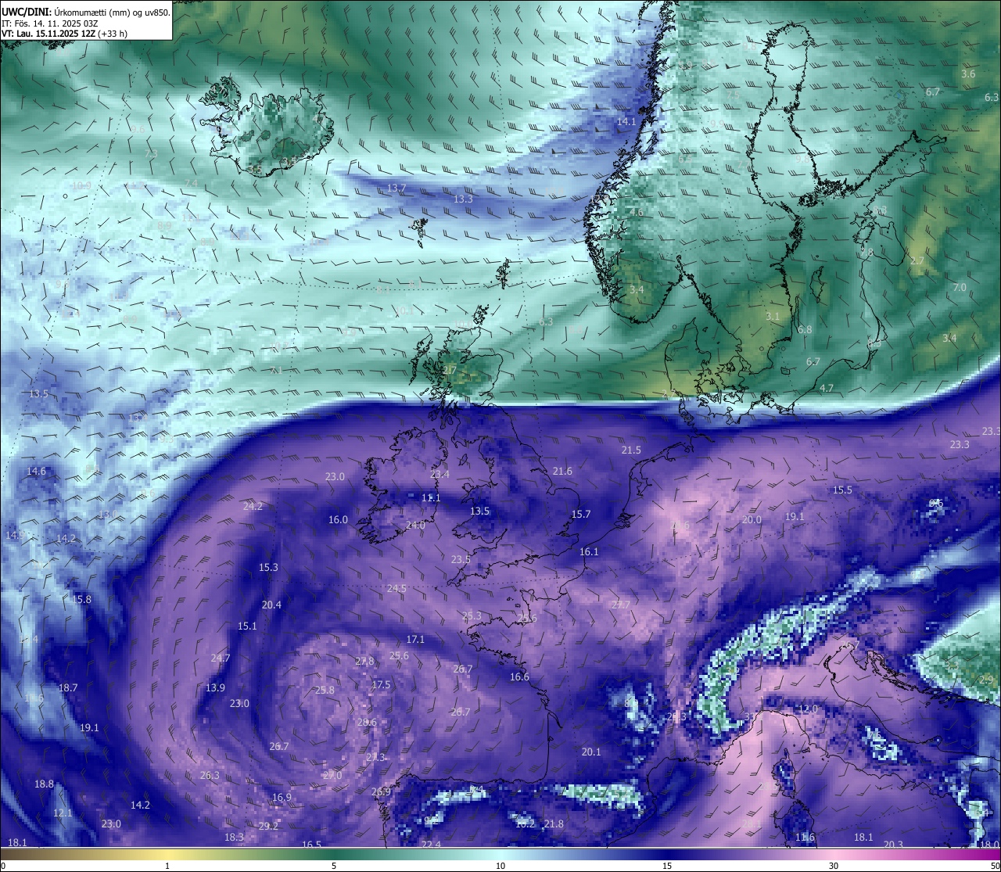
Task: Select the 16.0 value west of Ireland
Action: click(x=338, y=520)
